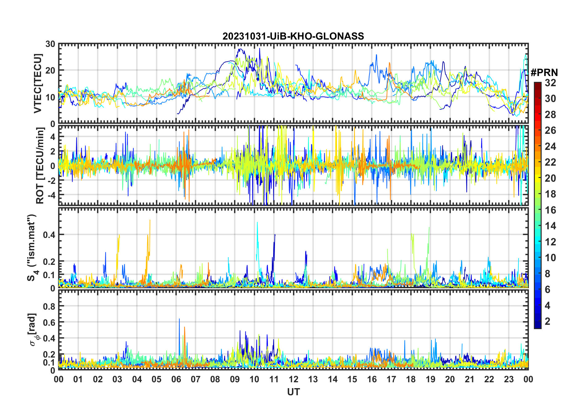The image size is (587, 411).
Task: Click x-axis tick label 15
Action: coord(352,379)
